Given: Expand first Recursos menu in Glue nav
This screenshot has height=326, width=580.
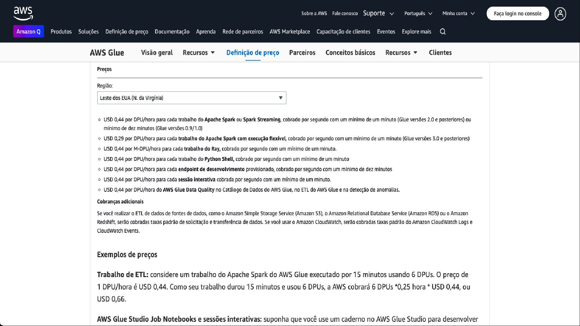Looking at the screenshot, I should [x=199, y=53].
